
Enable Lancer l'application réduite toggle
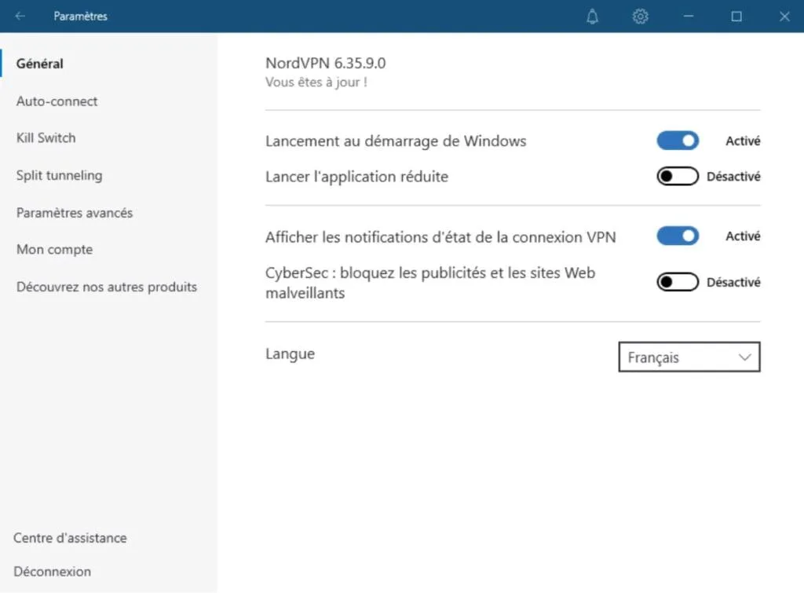tap(678, 177)
